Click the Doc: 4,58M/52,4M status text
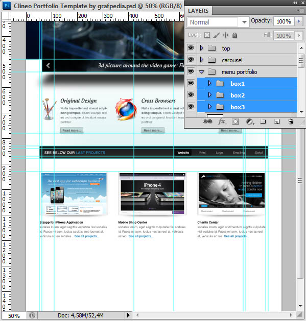 click(x=81, y=315)
